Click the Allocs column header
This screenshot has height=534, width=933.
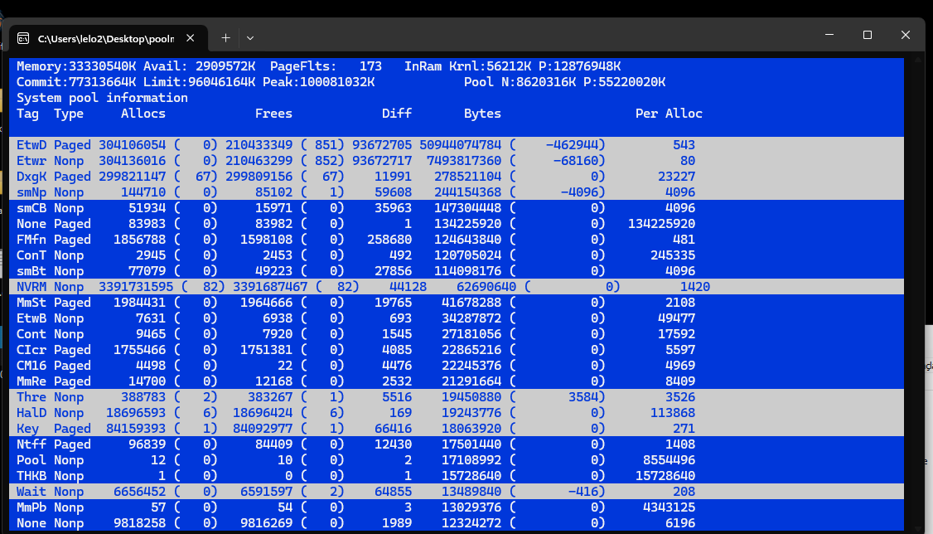[143, 114]
